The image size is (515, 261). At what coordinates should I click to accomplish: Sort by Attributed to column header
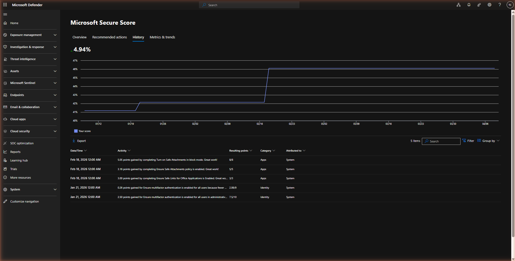[296, 151]
